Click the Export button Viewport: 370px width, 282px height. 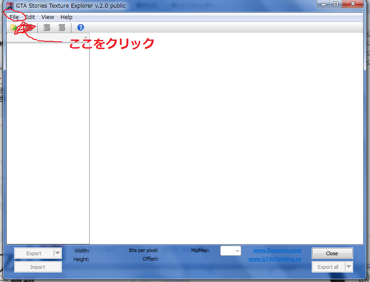pos(34,253)
